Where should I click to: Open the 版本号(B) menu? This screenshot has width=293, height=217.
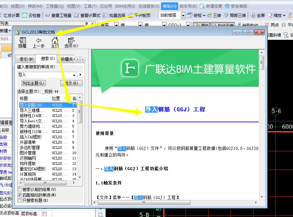coord(188,6)
